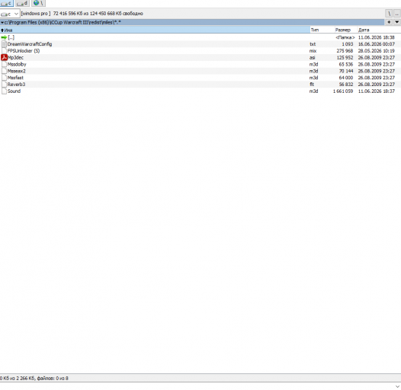Open directory favorites asterisk button
The height and width of the screenshot is (390, 401).
[389, 22]
